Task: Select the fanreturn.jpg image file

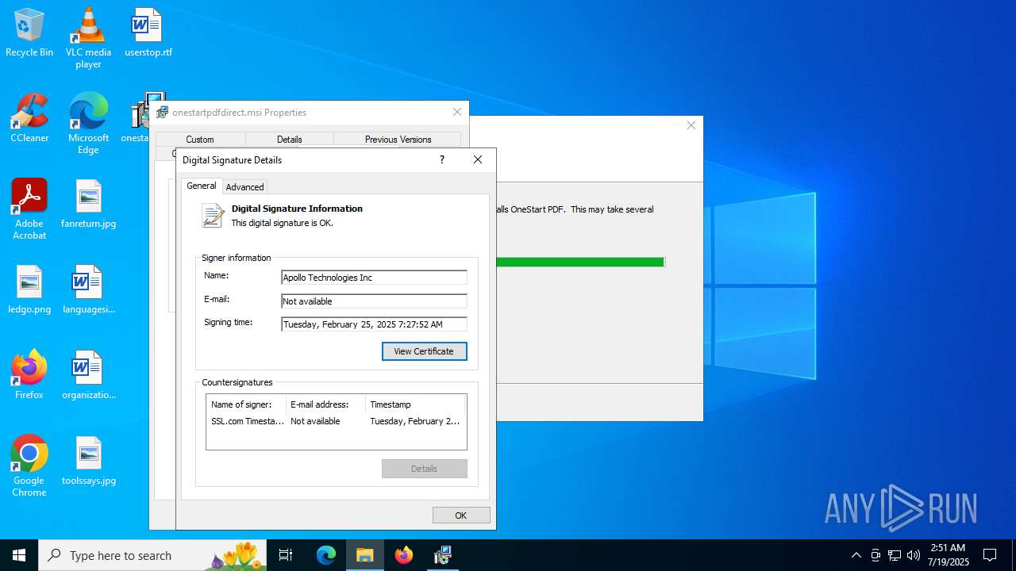Action: click(88, 205)
